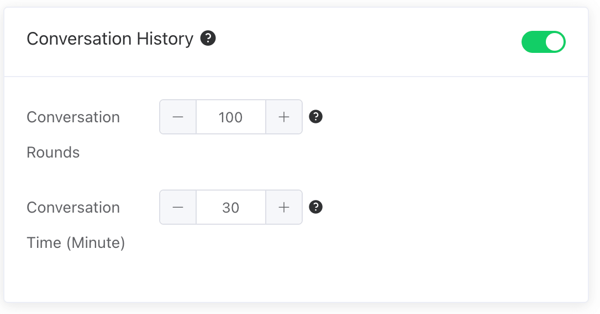Screen dimensions: 600x314
Task: Decrease Conversation Rounds with the minus button
Action: coord(178,117)
